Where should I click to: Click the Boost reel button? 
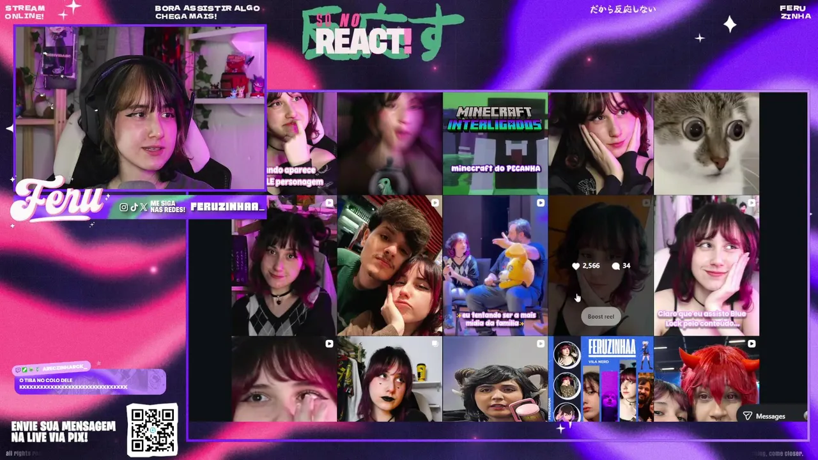point(601,316)
